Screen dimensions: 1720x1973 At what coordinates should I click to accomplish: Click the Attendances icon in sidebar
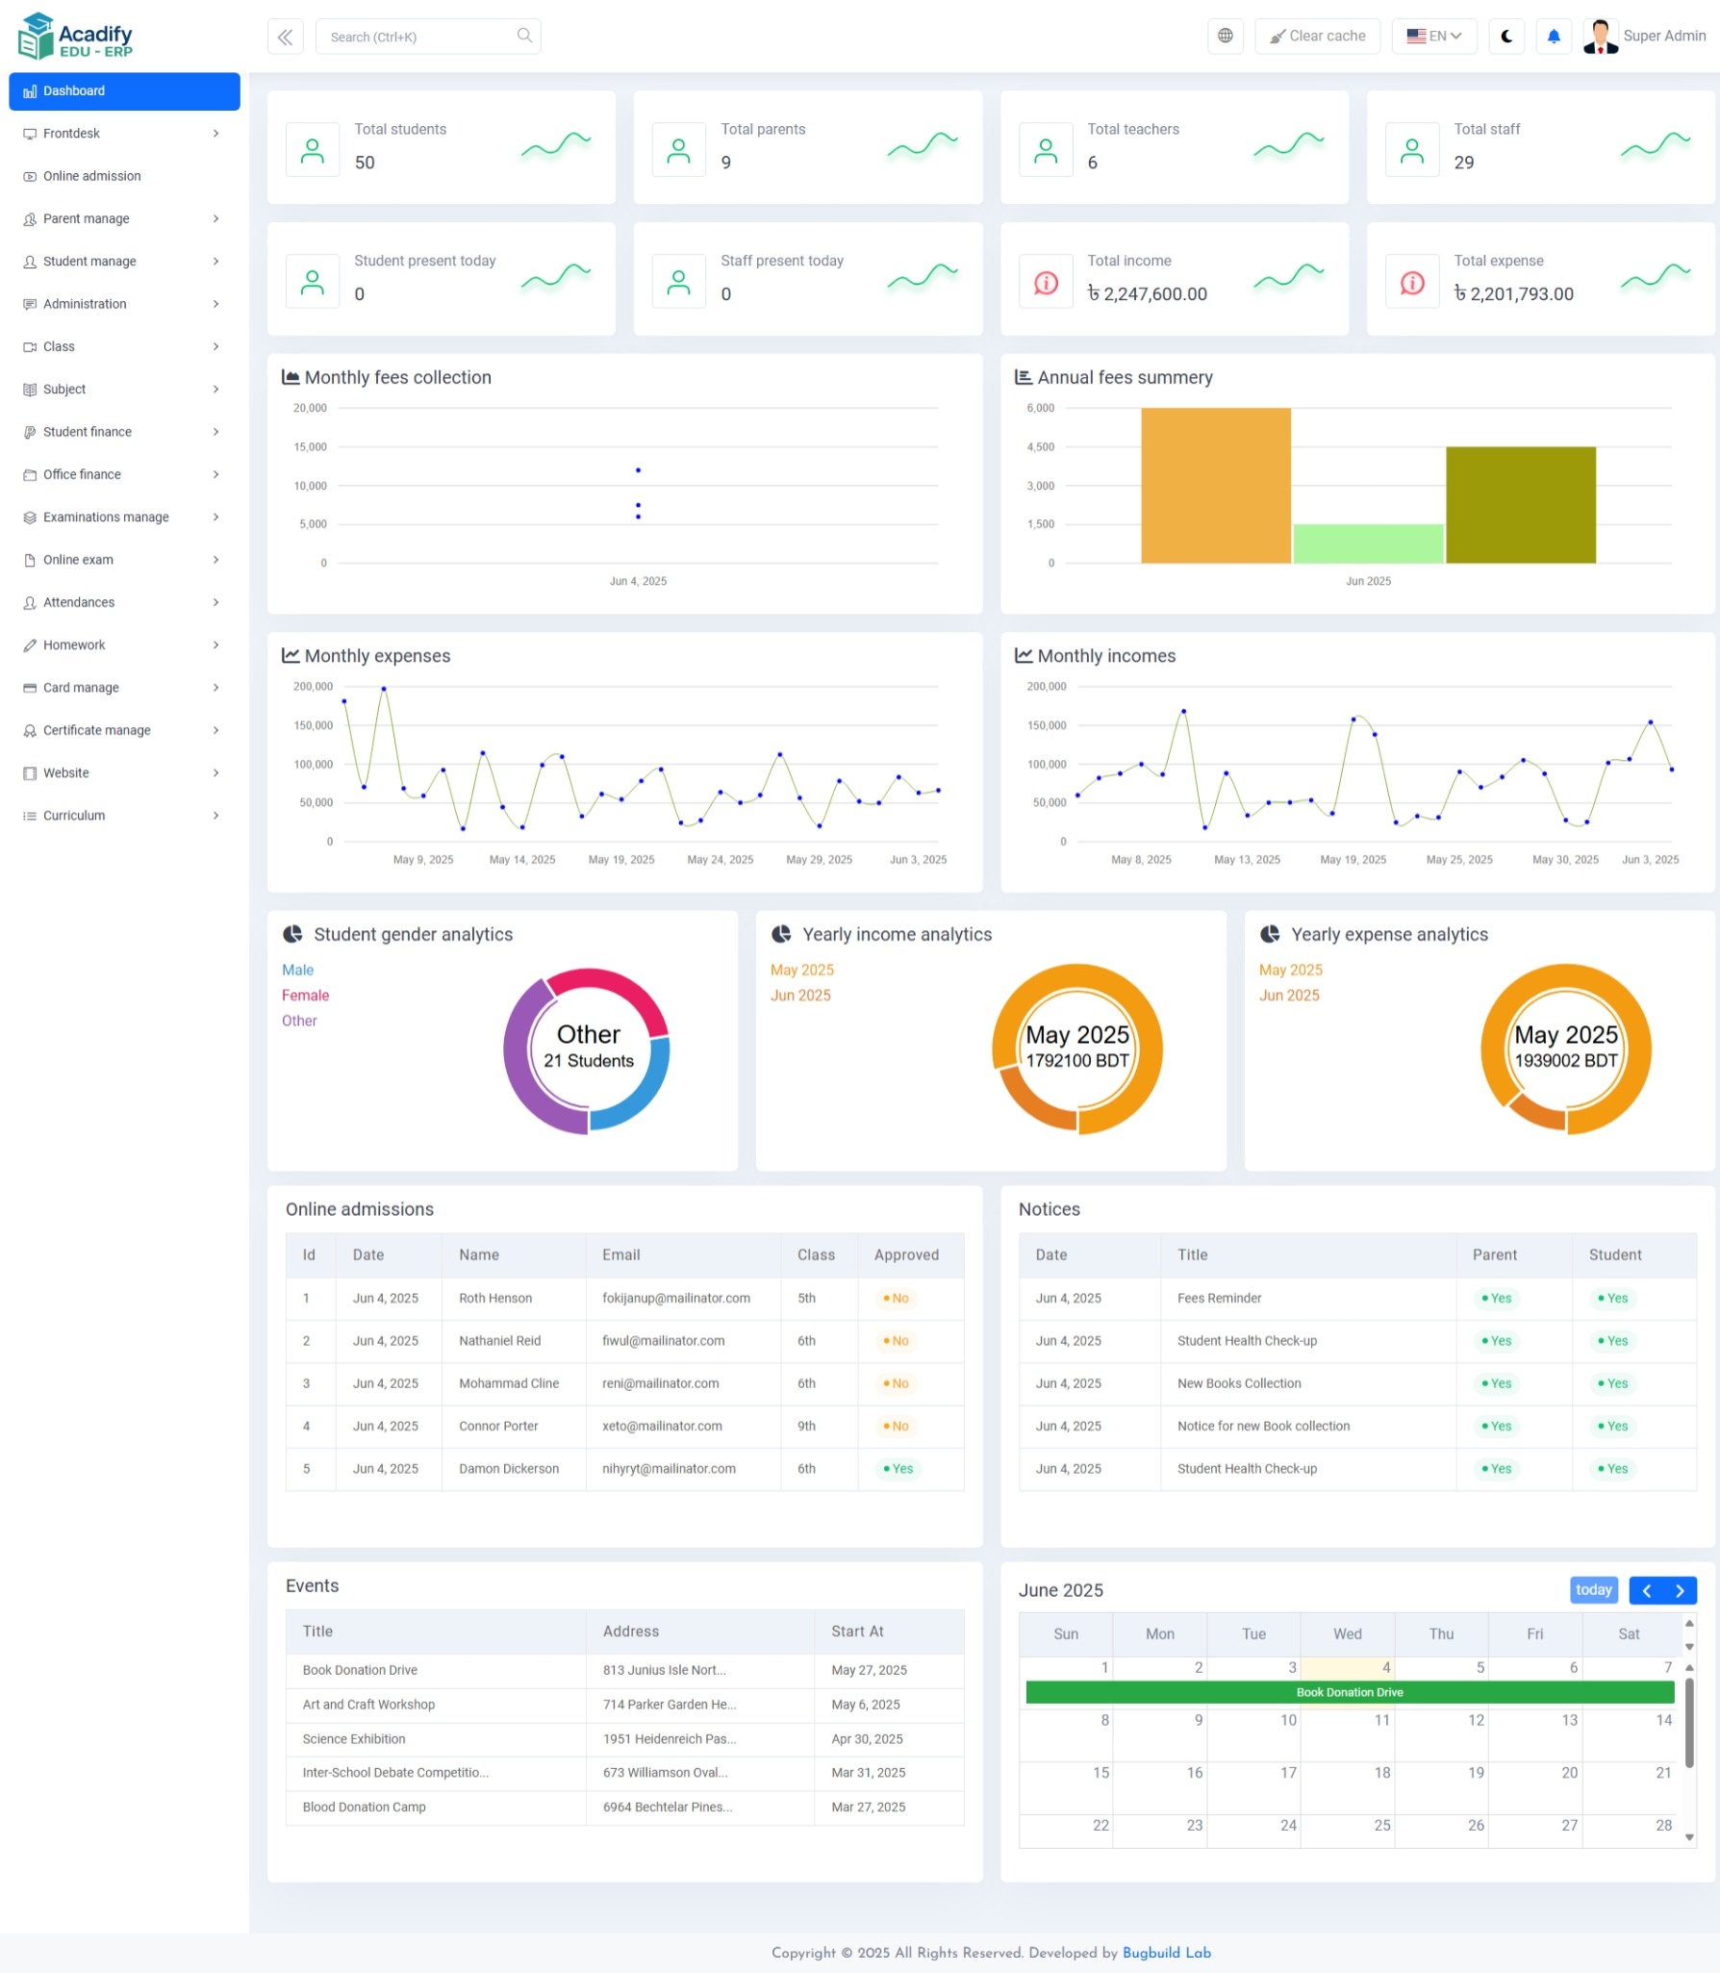[30, 602]
